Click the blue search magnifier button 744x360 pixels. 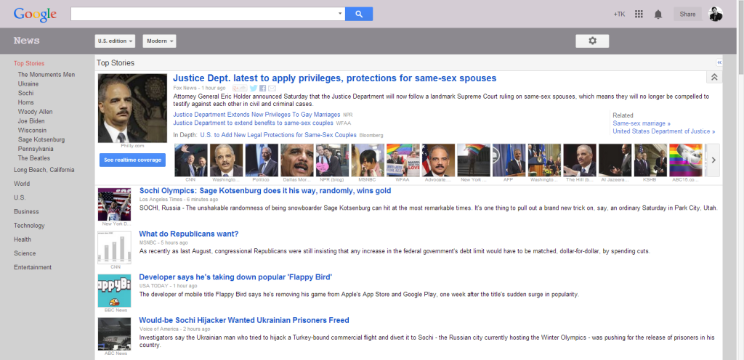click(x=359, y=15)
